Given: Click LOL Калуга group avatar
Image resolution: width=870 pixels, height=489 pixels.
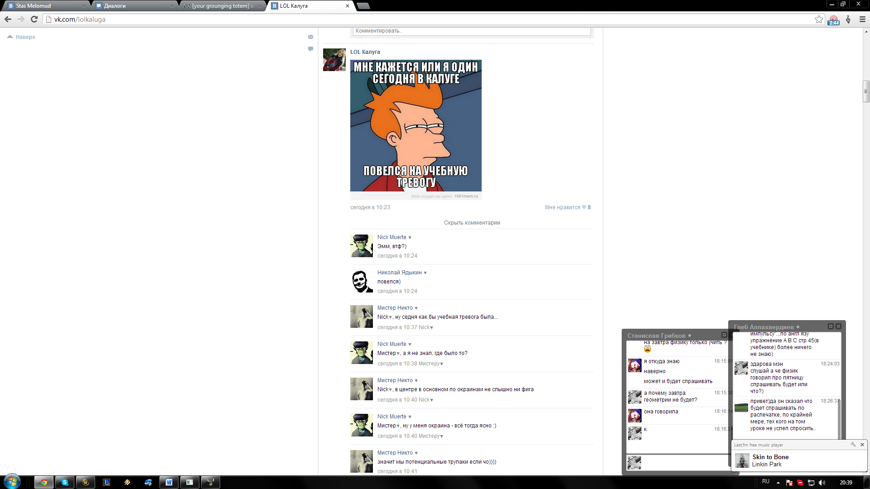Looking at the screenshot, I should pyautogui.click(x=334, y=60).
